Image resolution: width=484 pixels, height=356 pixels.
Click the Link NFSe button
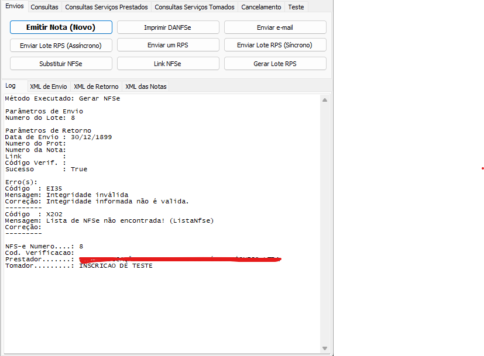[168, 64]
